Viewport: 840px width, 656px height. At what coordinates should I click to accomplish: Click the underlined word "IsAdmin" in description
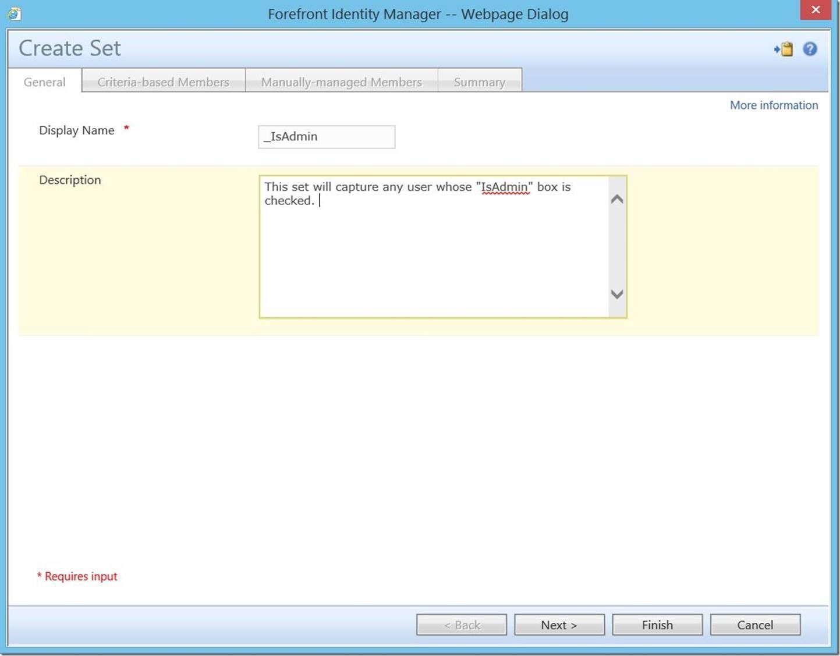(505, 187)
